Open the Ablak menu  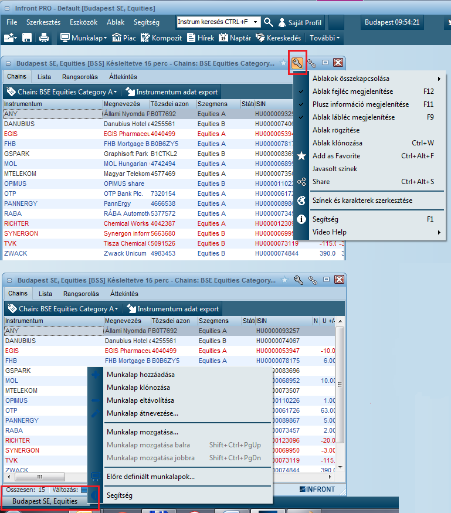click(x=116, y=22)
